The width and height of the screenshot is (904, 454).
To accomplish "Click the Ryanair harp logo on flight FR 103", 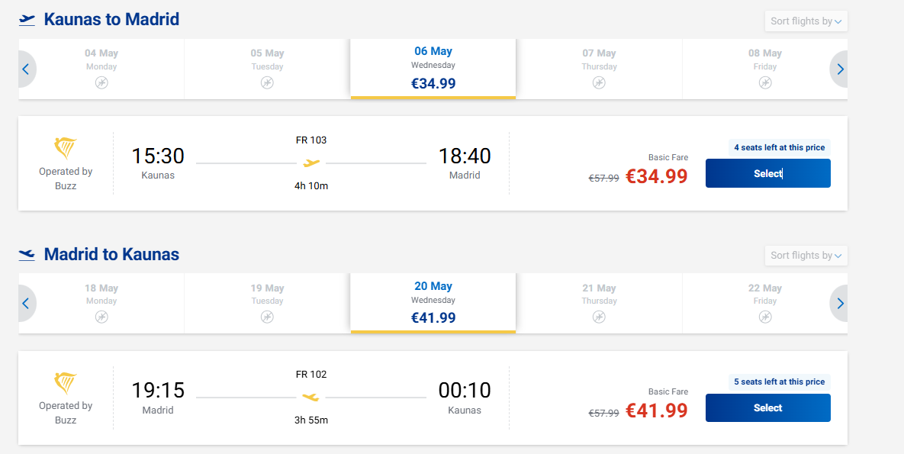I will (x=66, y=148).
